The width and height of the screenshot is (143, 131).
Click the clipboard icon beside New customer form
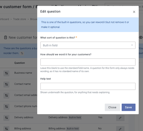click(6, 37)
